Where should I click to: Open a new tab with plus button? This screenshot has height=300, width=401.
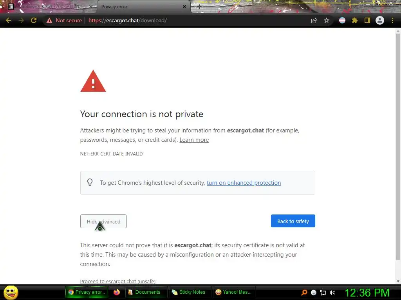[199, 7]
